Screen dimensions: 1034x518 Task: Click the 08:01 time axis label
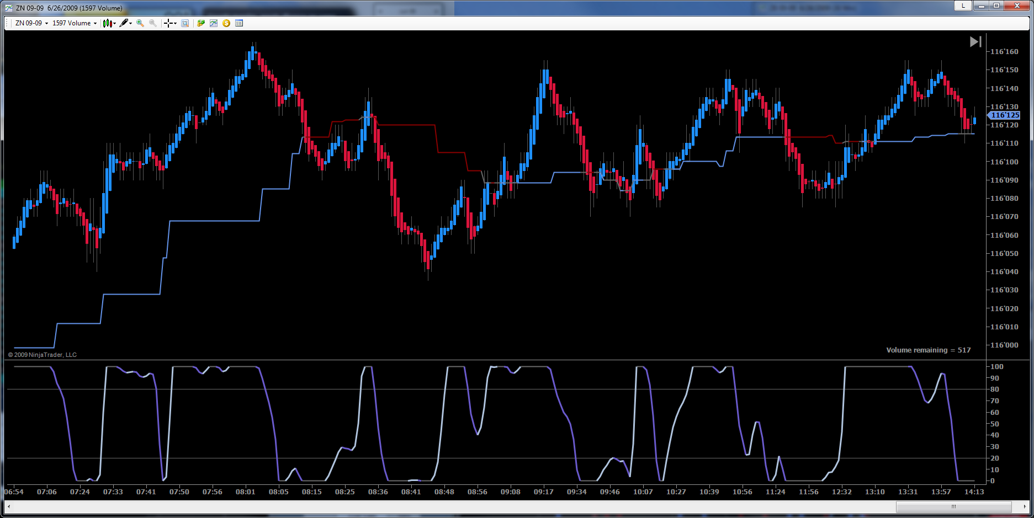click(246, 492)
